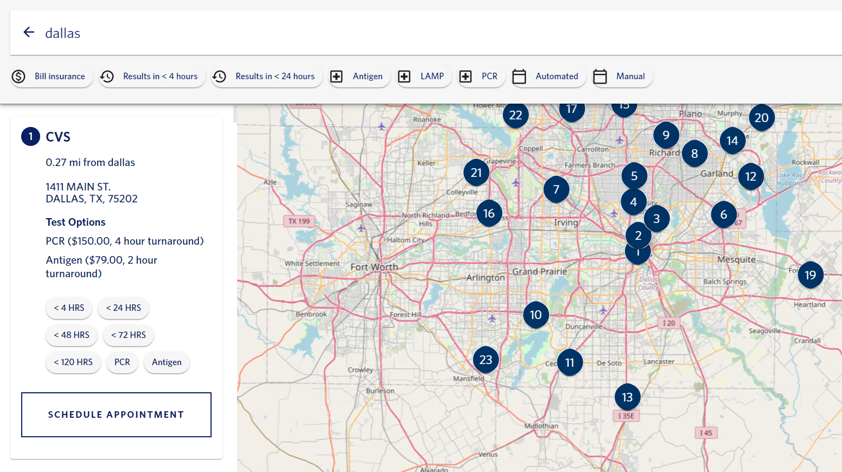Viewport: 842px width, 472px height.
Task: Open map marker 22
Action: 515,115
